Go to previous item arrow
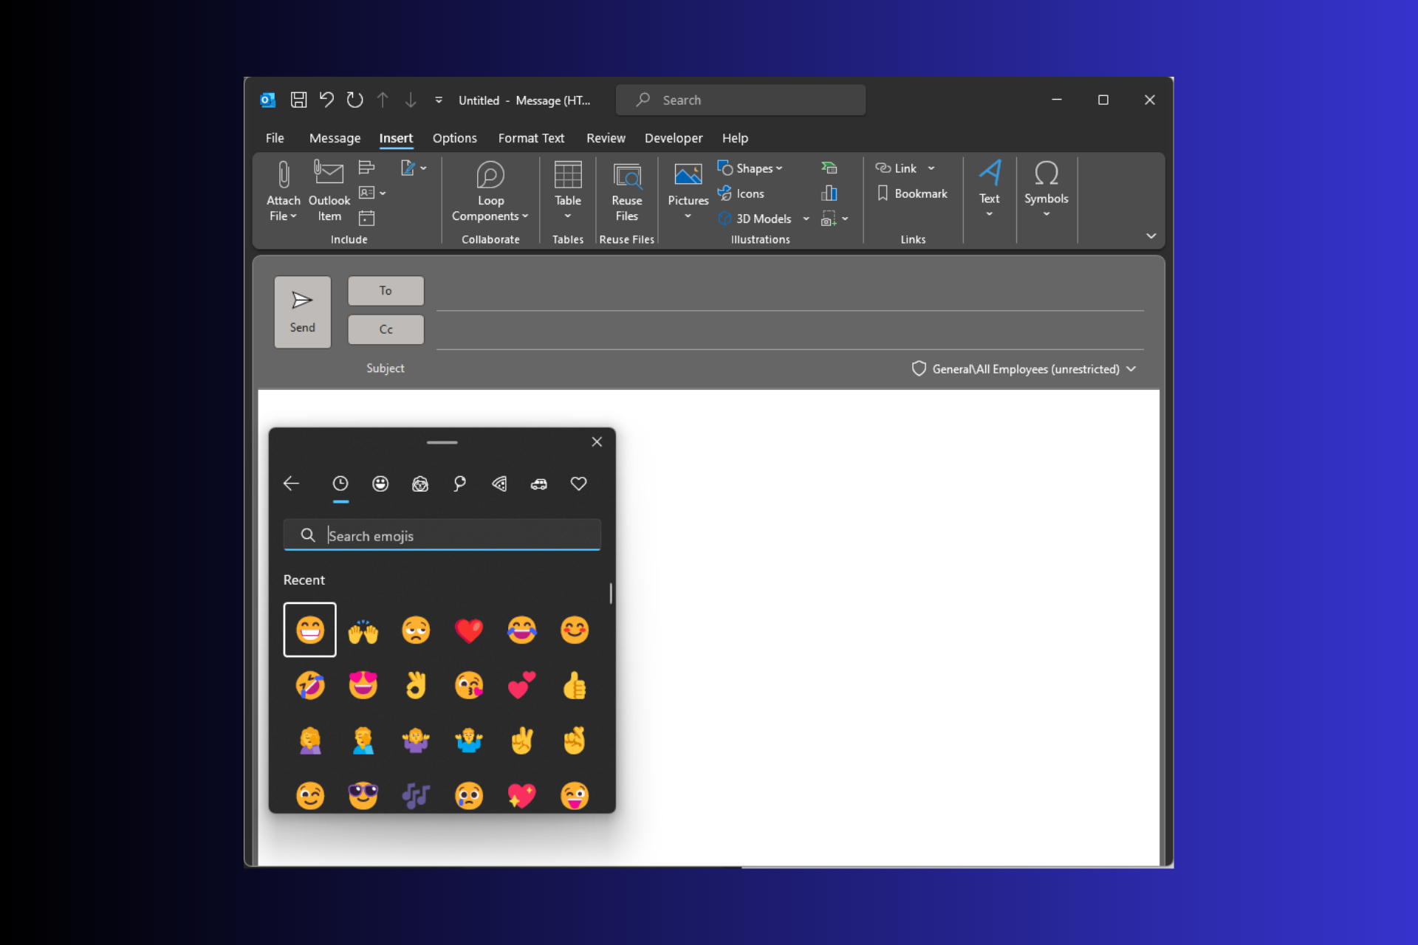This screenshot has width=1418, height=945. [x=383, y=100]
